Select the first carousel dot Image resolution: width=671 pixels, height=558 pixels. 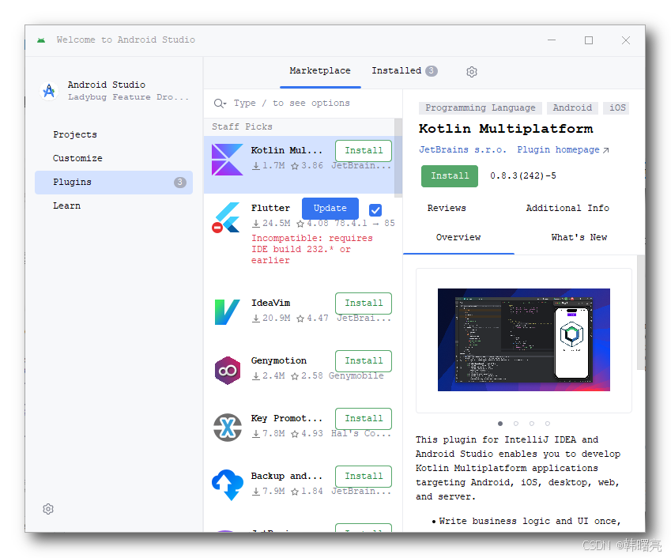(500, 424)
